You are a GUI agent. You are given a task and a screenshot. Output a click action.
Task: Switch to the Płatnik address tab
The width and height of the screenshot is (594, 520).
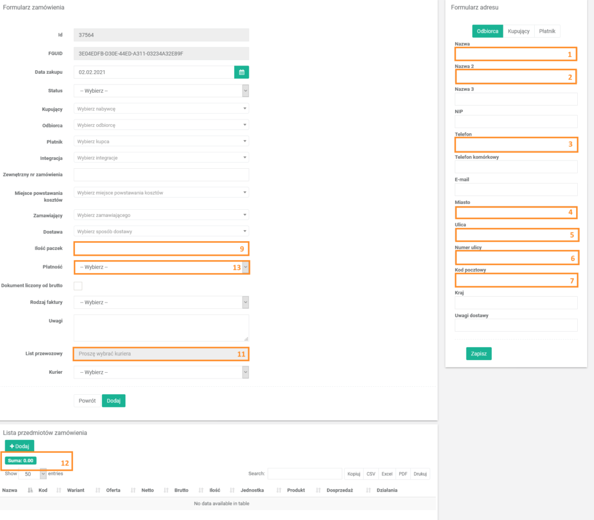pyautogui.click(x=546, y=31)
